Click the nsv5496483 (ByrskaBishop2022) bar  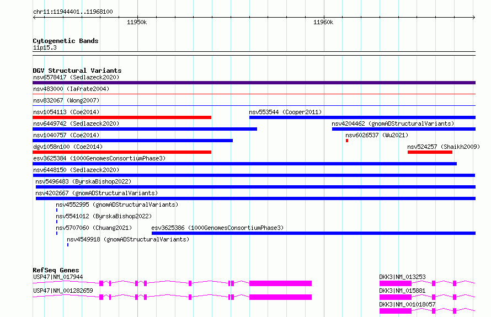[255, 187]
